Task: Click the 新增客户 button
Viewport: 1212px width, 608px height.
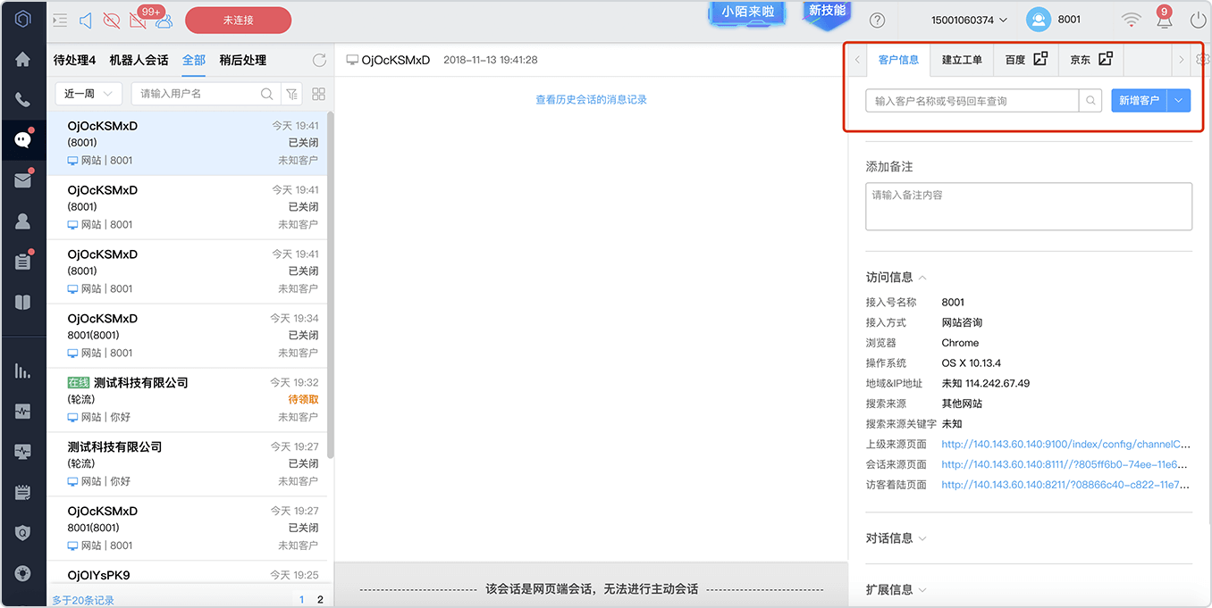Action: [1139, 101]
